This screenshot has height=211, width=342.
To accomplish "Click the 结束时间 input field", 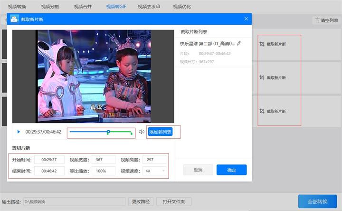I will 49,171.
